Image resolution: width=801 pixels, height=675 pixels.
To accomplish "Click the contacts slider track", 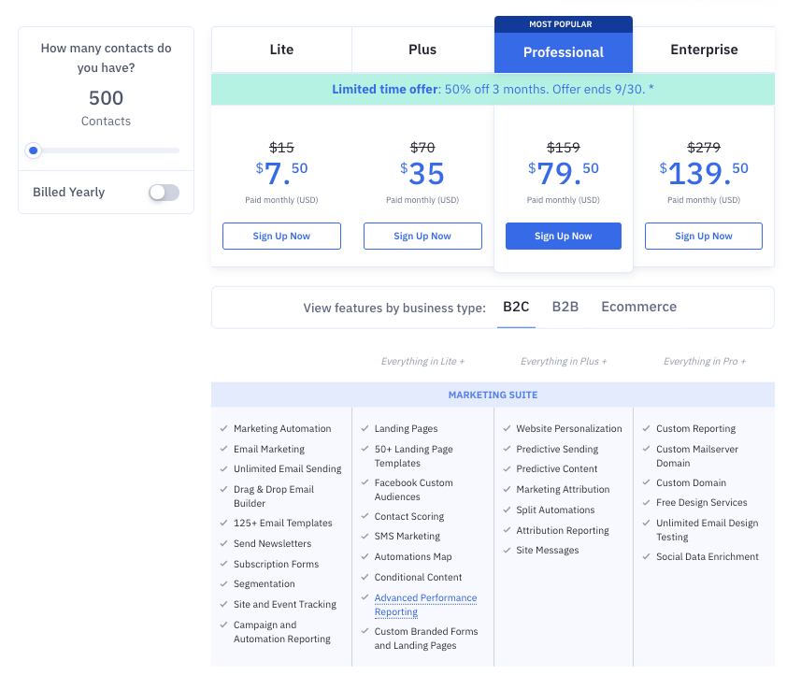I will [x=107, y=151].
